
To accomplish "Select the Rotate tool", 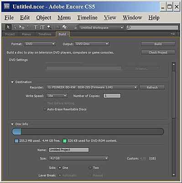I will point(29,27).
